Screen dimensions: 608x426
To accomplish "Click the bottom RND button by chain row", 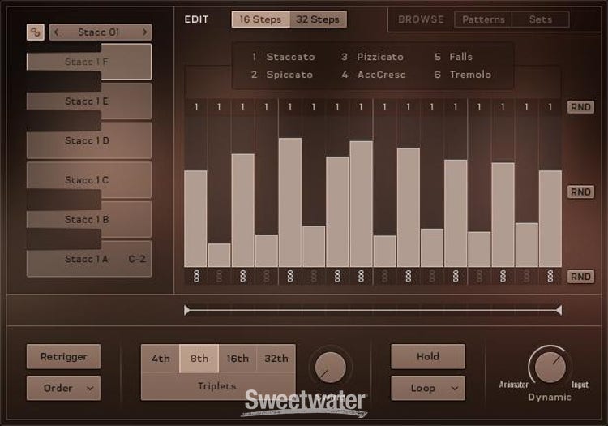I will (580, 277).
